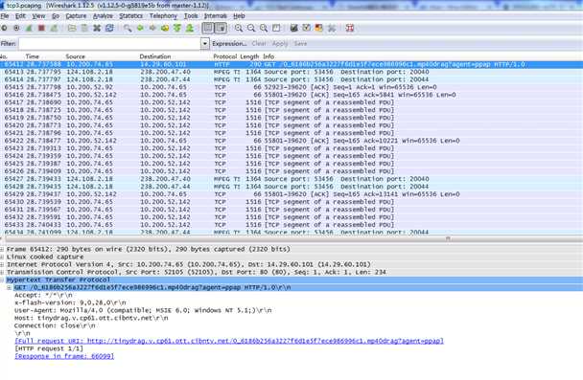
Task: Go forward in packet history
Action: [152, 28]
